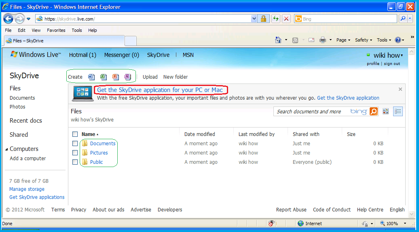Tick the checkbox for the Documents folder
Viewport: 419px width, 232px height.
point(75,144)
